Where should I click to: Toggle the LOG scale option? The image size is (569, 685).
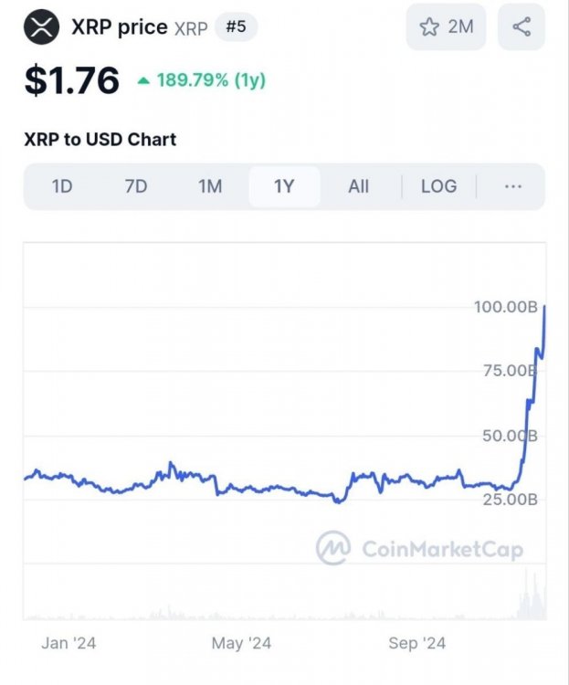(x=438, y=186)
